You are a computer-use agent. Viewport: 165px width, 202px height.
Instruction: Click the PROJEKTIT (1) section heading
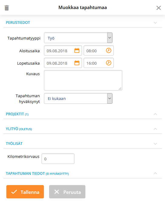[x=17, y=114]
